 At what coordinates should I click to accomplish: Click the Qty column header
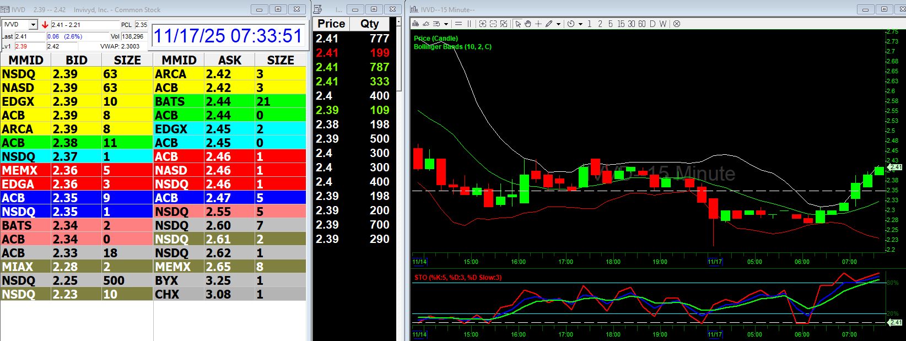[369, 24]
